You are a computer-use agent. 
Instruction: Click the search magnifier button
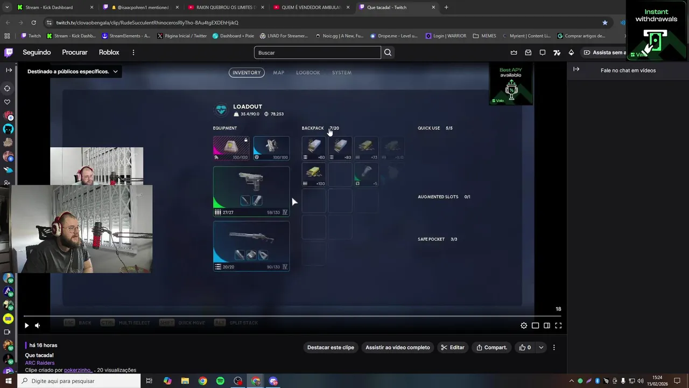point(388,52)
